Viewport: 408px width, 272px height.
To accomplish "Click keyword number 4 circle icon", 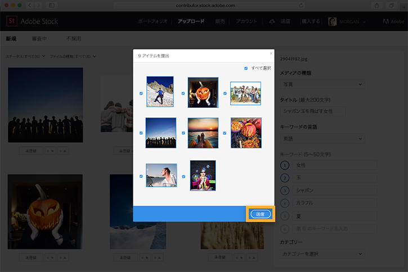I will pos(285,203).
